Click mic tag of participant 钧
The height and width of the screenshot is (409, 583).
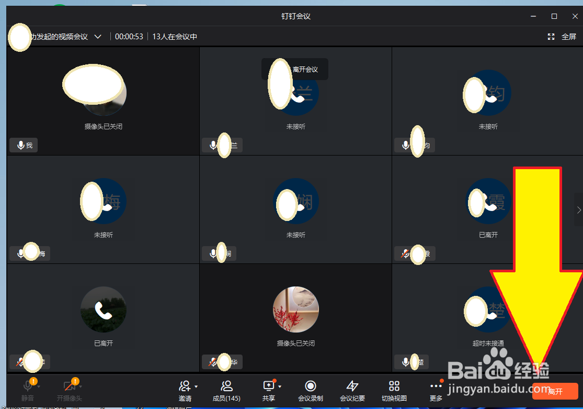coord(415,145)
